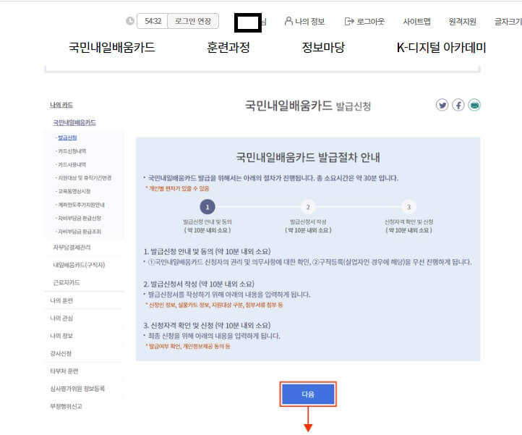The height and width of the screenshot is (435, 522).
Task: Open 내일배움카드(구직자) in the sidebar
Action: (x=79, y=265)
